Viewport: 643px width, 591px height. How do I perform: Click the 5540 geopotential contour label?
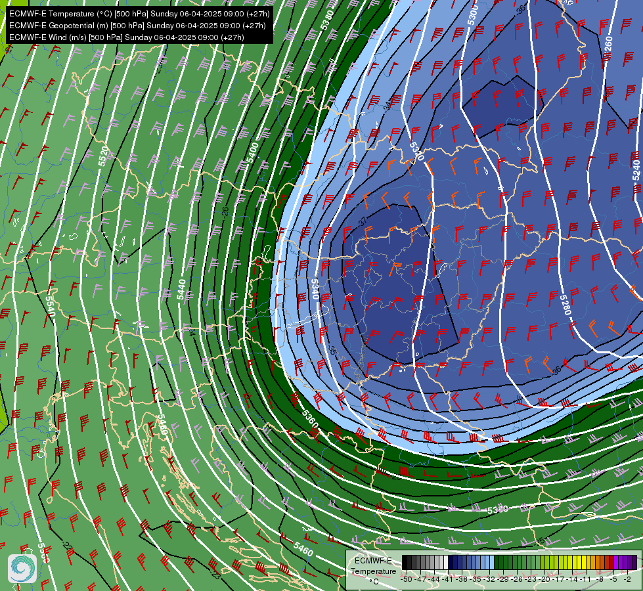50,306
